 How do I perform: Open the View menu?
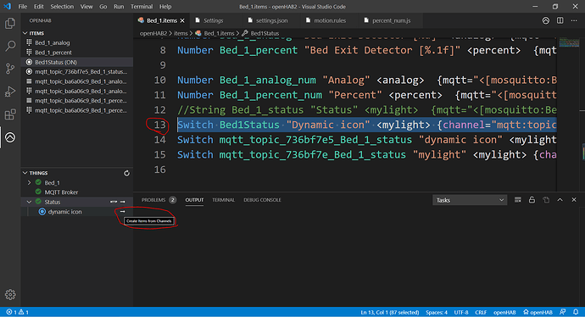[x=86, y=6]
